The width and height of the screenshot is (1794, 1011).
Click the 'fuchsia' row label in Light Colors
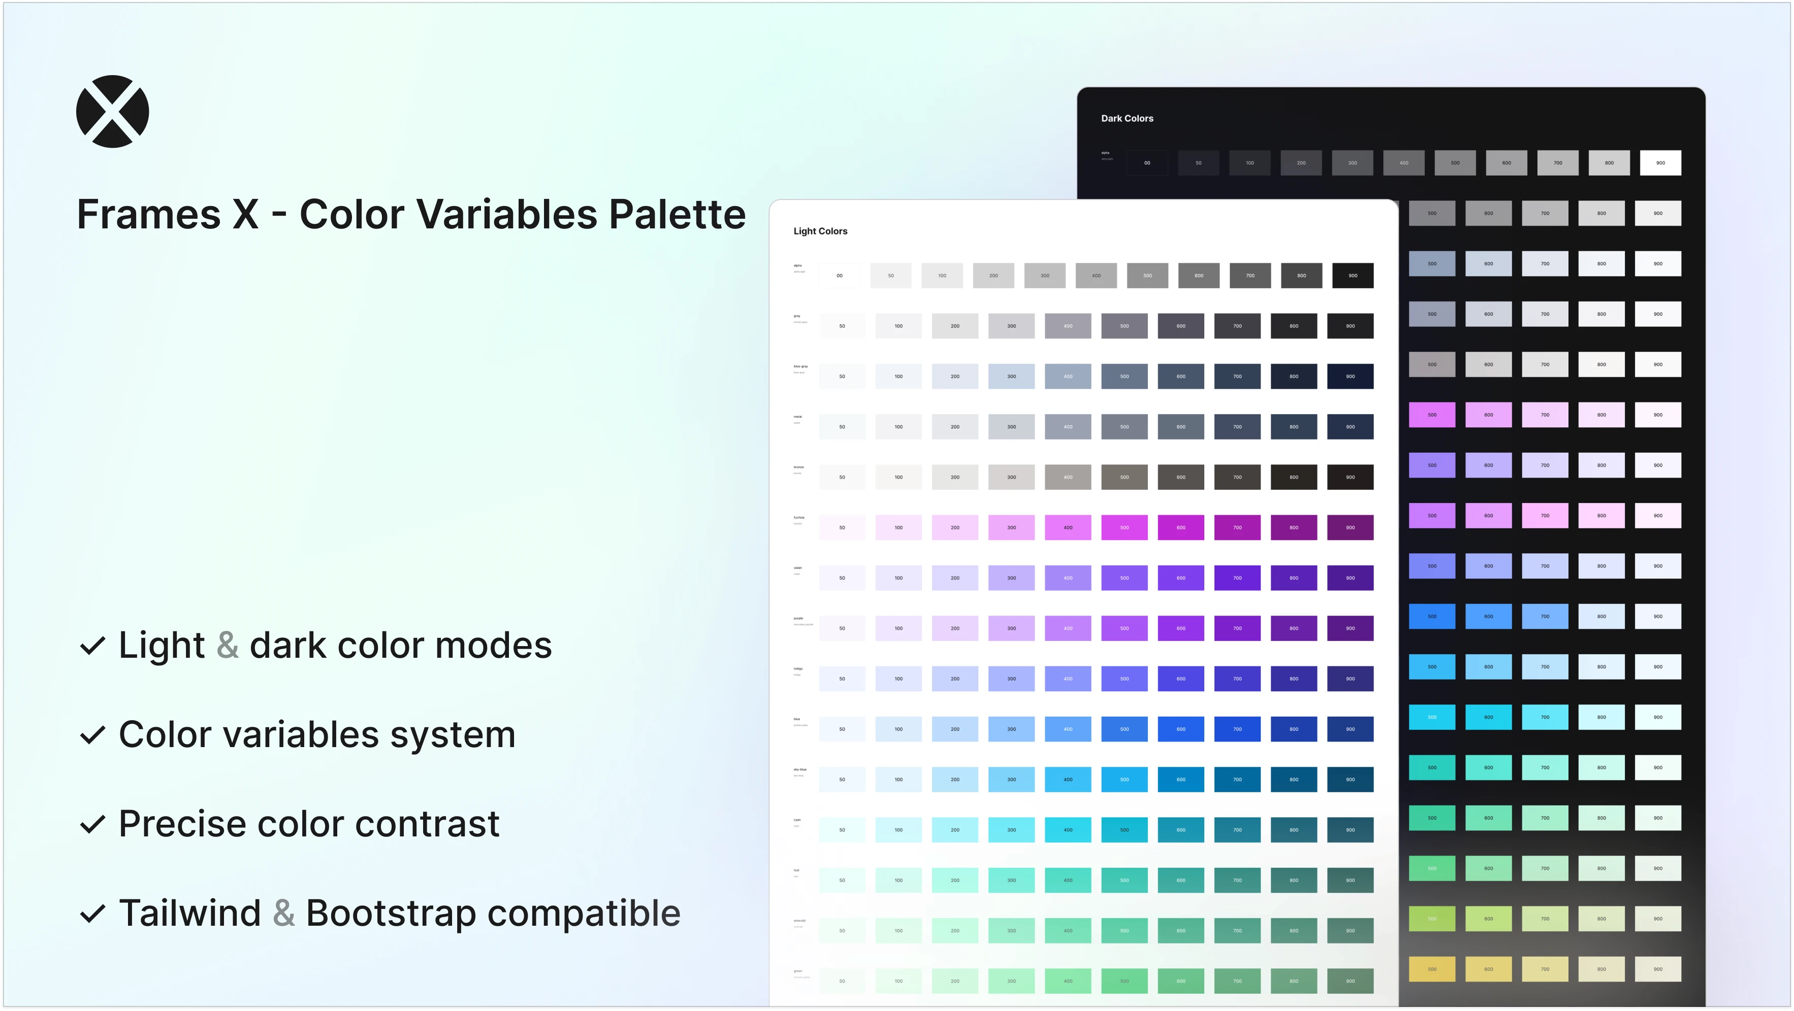click(x=799, y=518)
